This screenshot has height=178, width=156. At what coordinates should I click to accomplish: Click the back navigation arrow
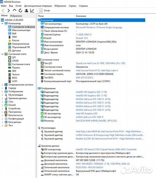[x=3, y=11]
